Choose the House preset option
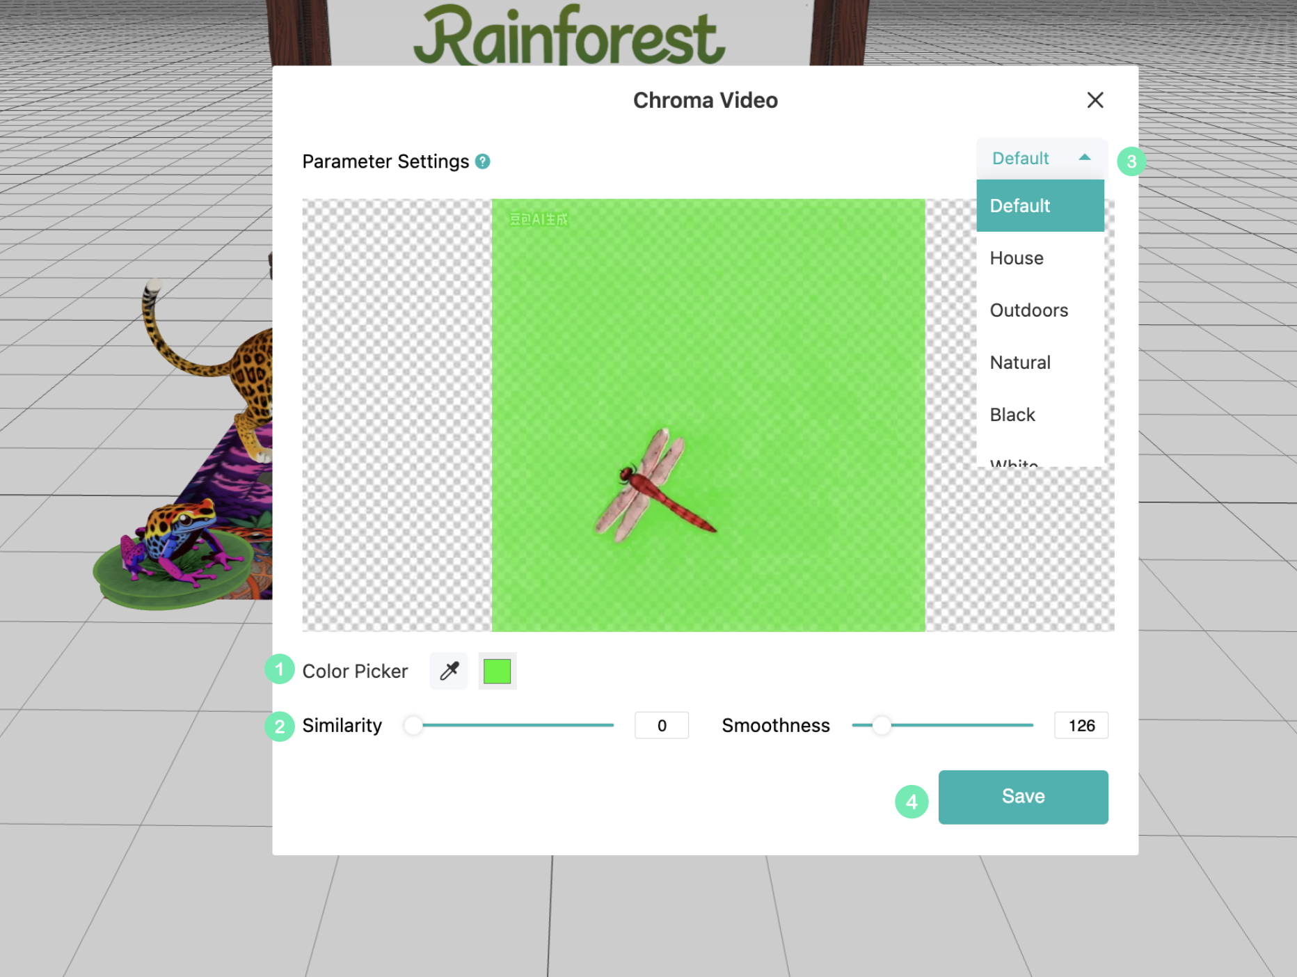The width and height of the screenshot is (1297, 977). [x=1040, y=258]
